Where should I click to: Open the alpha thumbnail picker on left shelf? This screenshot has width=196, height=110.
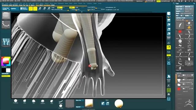(x=6, y=42)
